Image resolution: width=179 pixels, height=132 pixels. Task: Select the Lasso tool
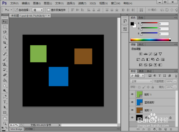[x=5, y=32]
